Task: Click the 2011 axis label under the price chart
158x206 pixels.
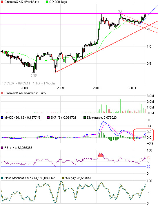Action: point(133,88)
